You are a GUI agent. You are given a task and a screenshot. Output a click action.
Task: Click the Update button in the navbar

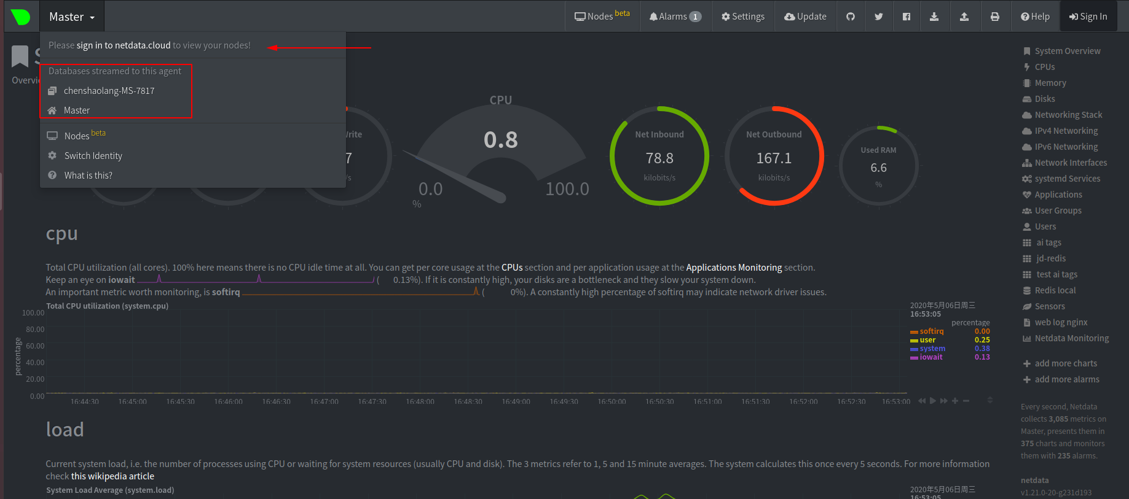click(x=805, y=17)
